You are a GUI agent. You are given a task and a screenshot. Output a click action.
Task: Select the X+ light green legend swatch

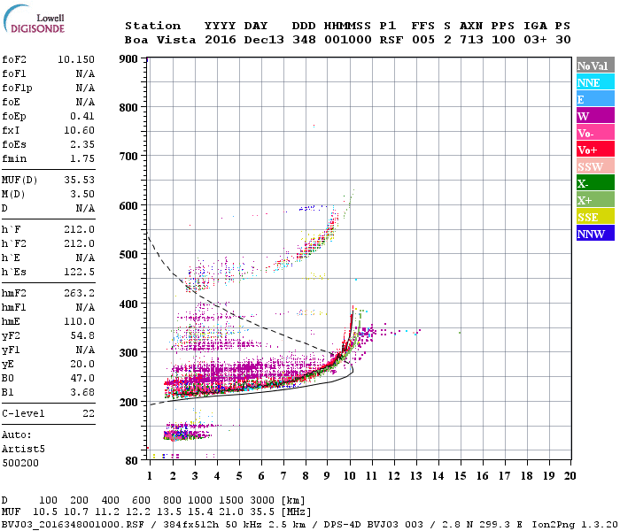coord(595,200)
